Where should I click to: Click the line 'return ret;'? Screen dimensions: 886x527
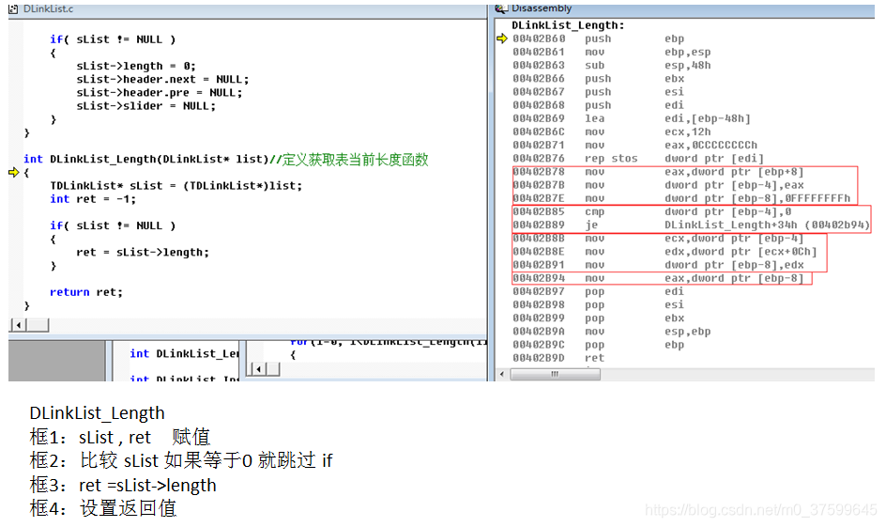[x=86, y=292]
